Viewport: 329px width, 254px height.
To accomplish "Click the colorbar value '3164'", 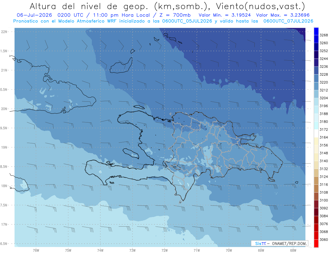I will point(324,137).
